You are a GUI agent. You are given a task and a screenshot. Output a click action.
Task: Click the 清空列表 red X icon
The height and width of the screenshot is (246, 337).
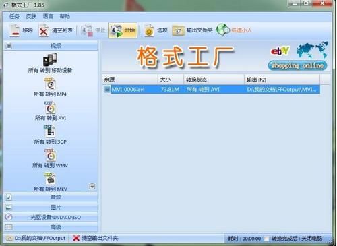click(43, 30)
